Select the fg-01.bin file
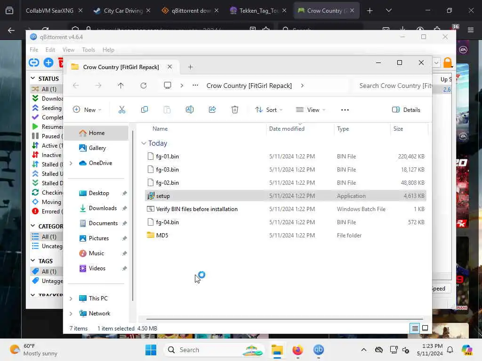 click(x=285, y=156)
